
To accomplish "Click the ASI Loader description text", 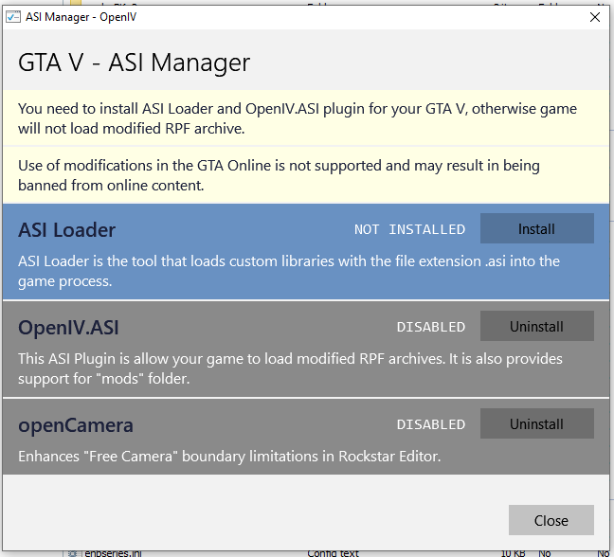I will [289, 270].
